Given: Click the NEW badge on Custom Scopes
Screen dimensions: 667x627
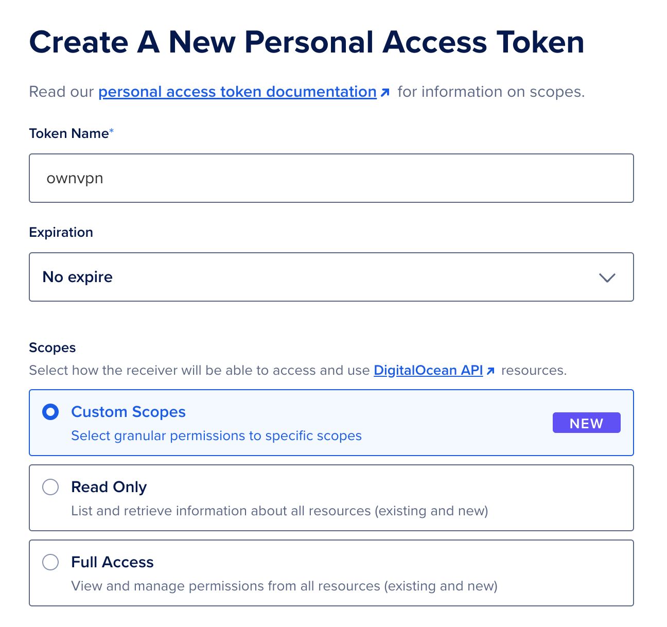Looking at the screenshot, I should [586, 423].
